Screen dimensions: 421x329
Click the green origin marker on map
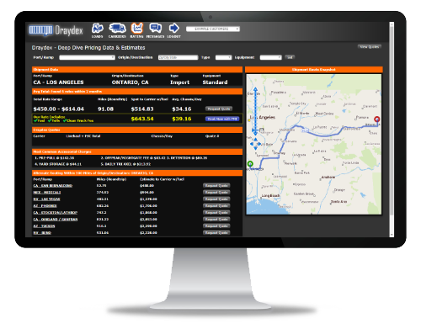250,164
